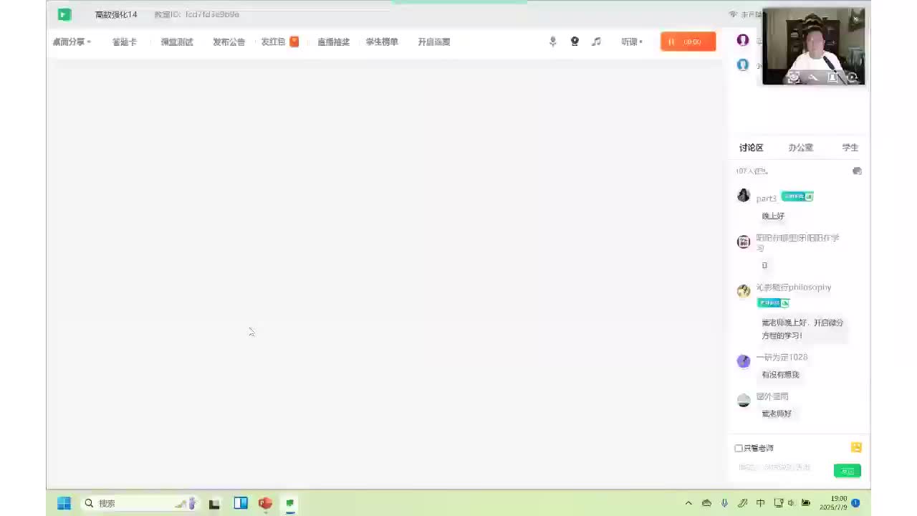Viewport: 917px width, 516px height.
Task: Click the green app logo icon
Action: [x=64, y=14]
